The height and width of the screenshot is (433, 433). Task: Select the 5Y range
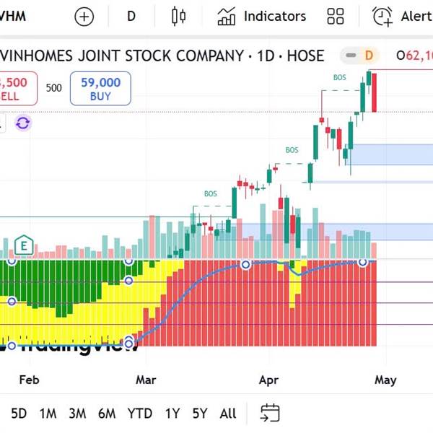200,414
